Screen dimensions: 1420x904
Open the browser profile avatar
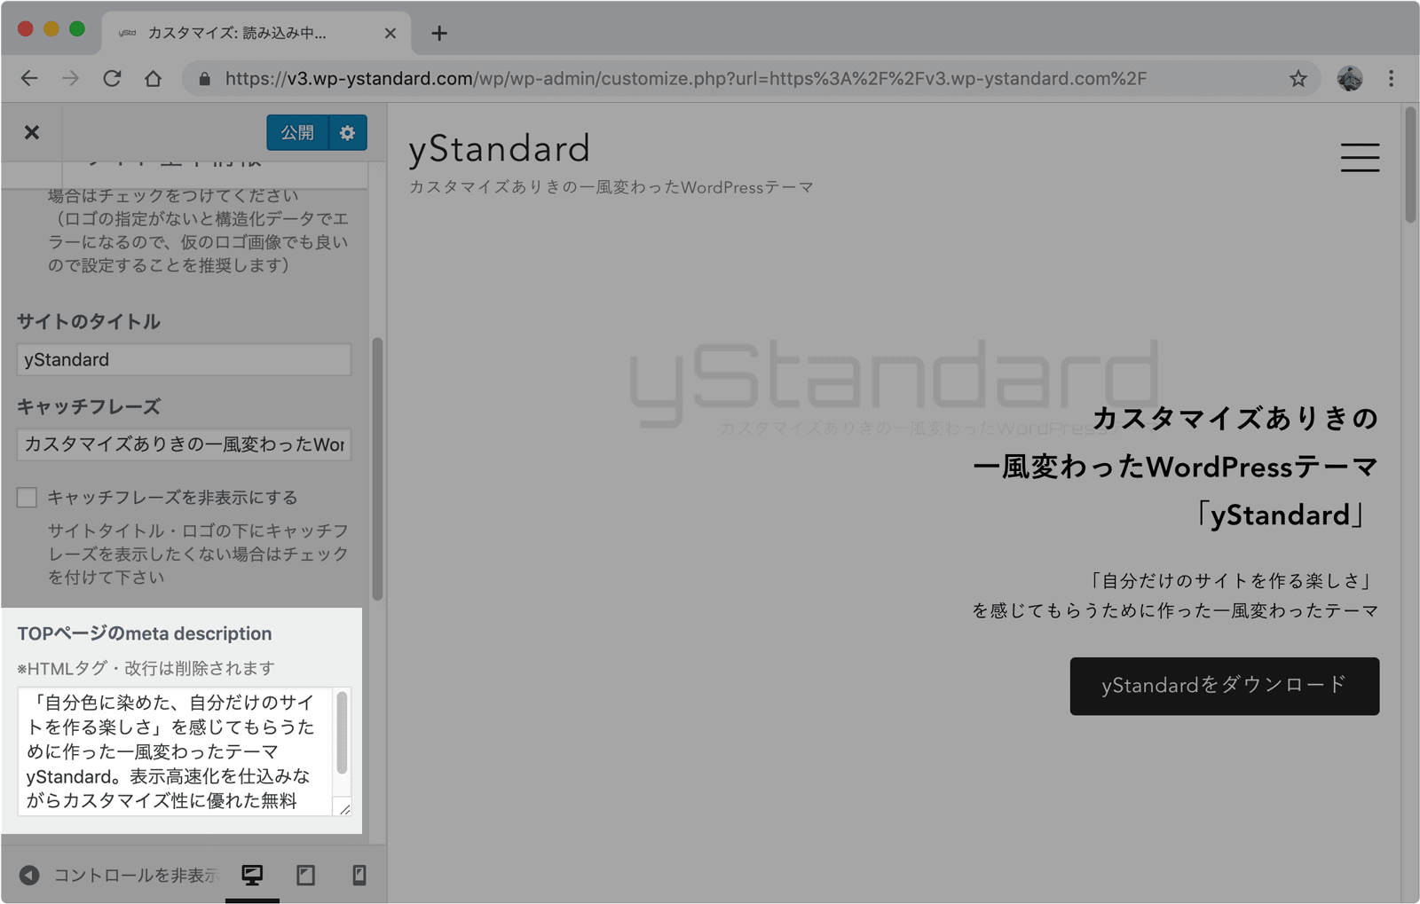coord(1349,78)
